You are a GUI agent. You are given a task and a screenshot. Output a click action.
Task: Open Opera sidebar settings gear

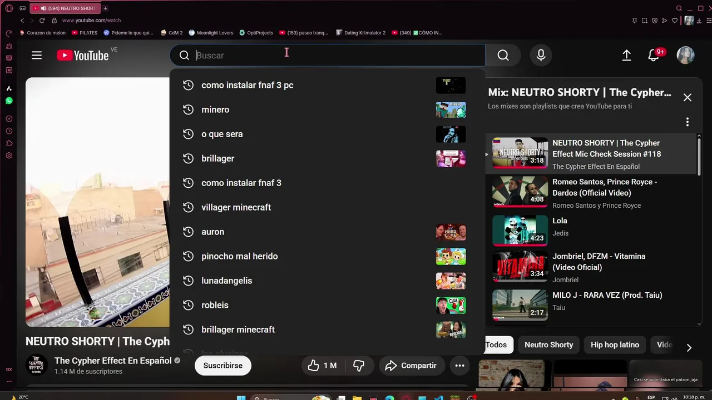[9, 156]
